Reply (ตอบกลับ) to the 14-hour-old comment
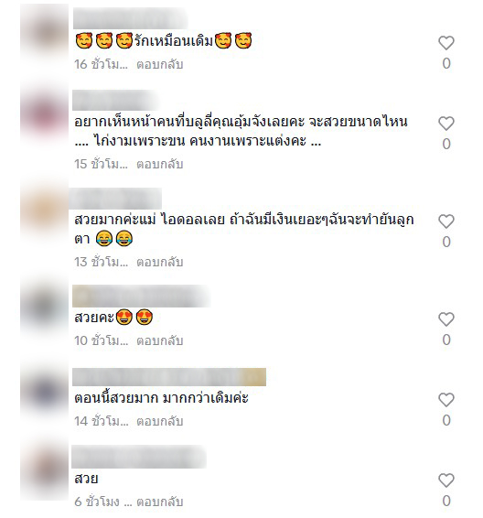 [x=160, y=421]
